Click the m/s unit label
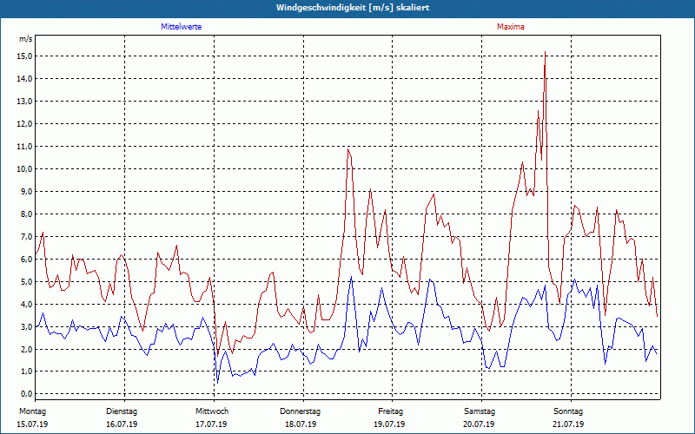The width and height of the screenshot is (695, 434). coord(26,39)
